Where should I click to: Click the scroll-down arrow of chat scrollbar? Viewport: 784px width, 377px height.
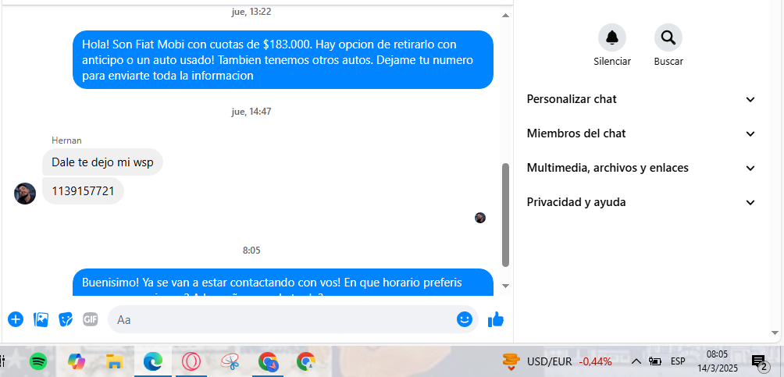505,286
